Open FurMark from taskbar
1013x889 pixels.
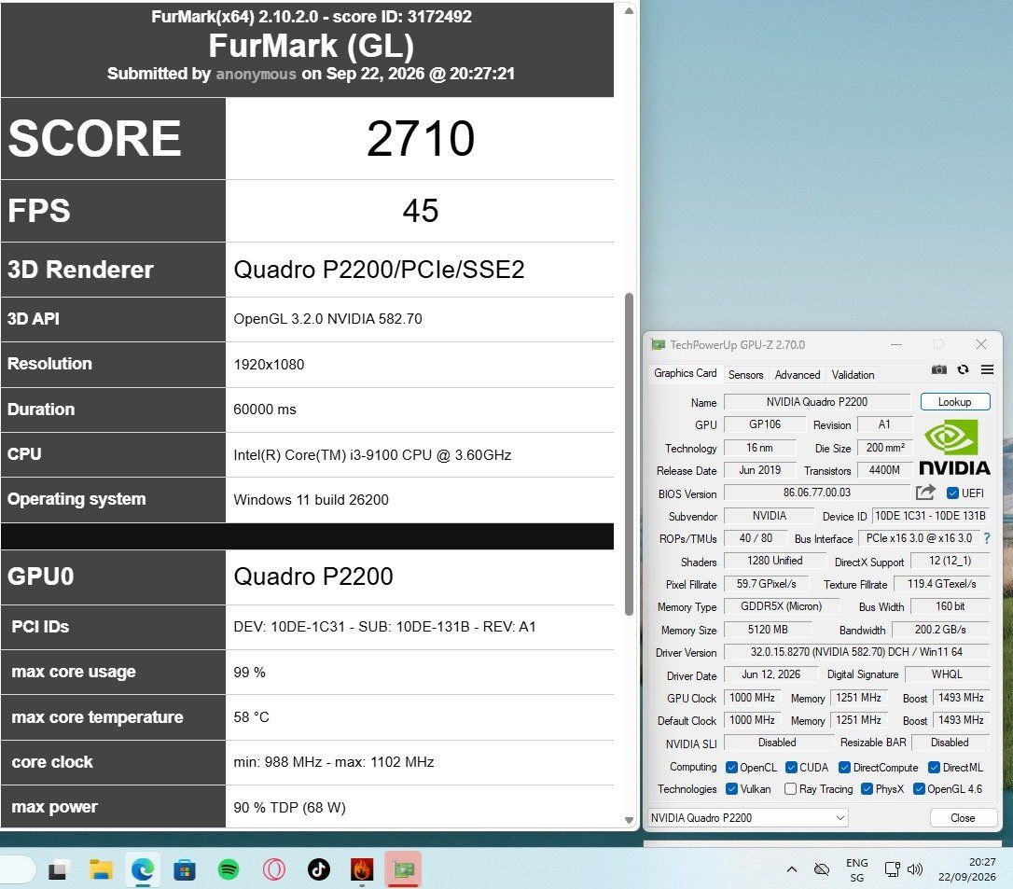pyautogui.click(x=362, y=870)
